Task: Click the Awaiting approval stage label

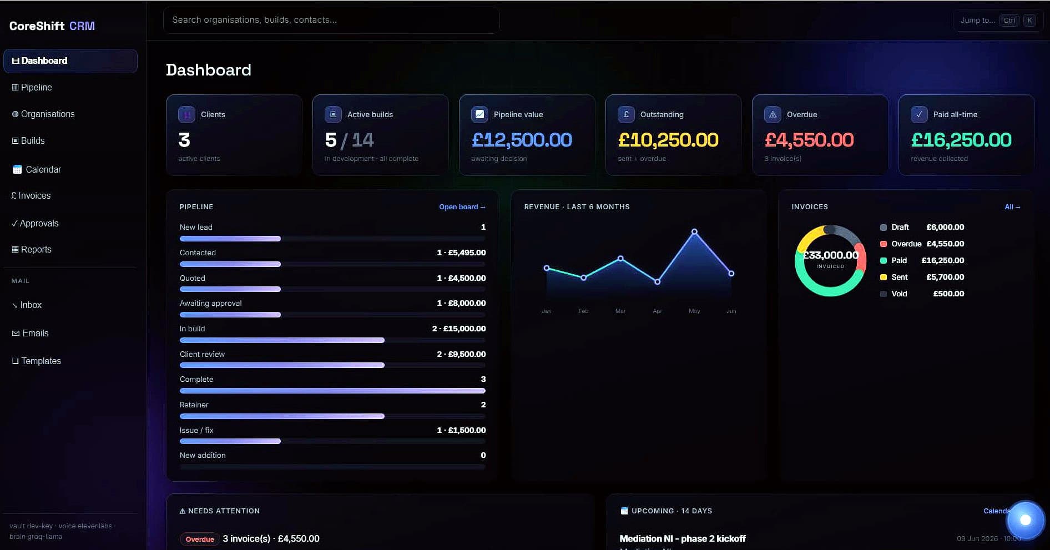Action: [x=211, y=304]
